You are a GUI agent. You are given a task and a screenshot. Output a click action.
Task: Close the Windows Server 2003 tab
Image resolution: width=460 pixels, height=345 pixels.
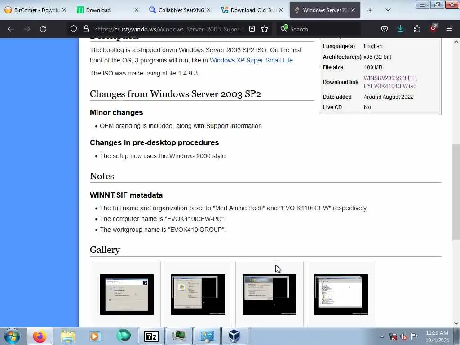[353, 10]
